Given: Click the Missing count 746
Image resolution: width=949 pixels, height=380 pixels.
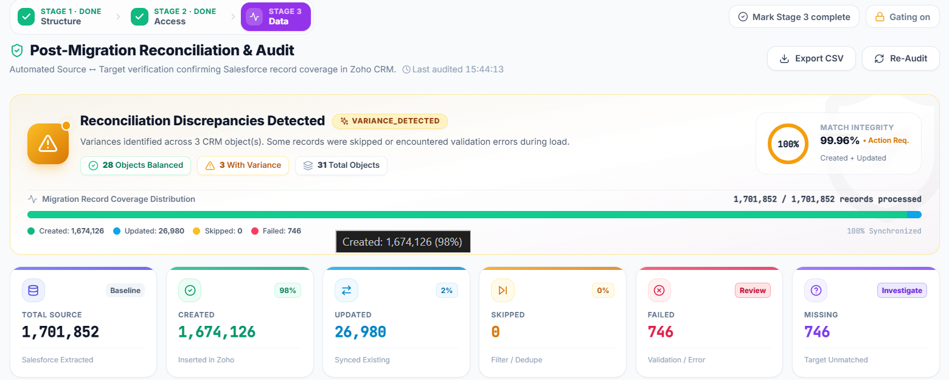Looking at the screenshot, I should pos(817,332).
